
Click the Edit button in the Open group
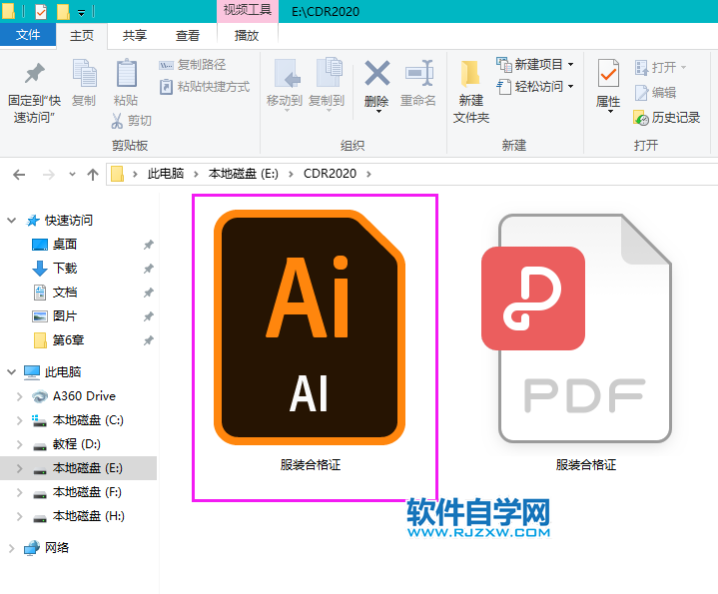(x=656, y=93)
